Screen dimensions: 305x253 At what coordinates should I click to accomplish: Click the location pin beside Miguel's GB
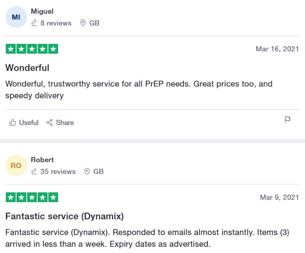[83, 23]
